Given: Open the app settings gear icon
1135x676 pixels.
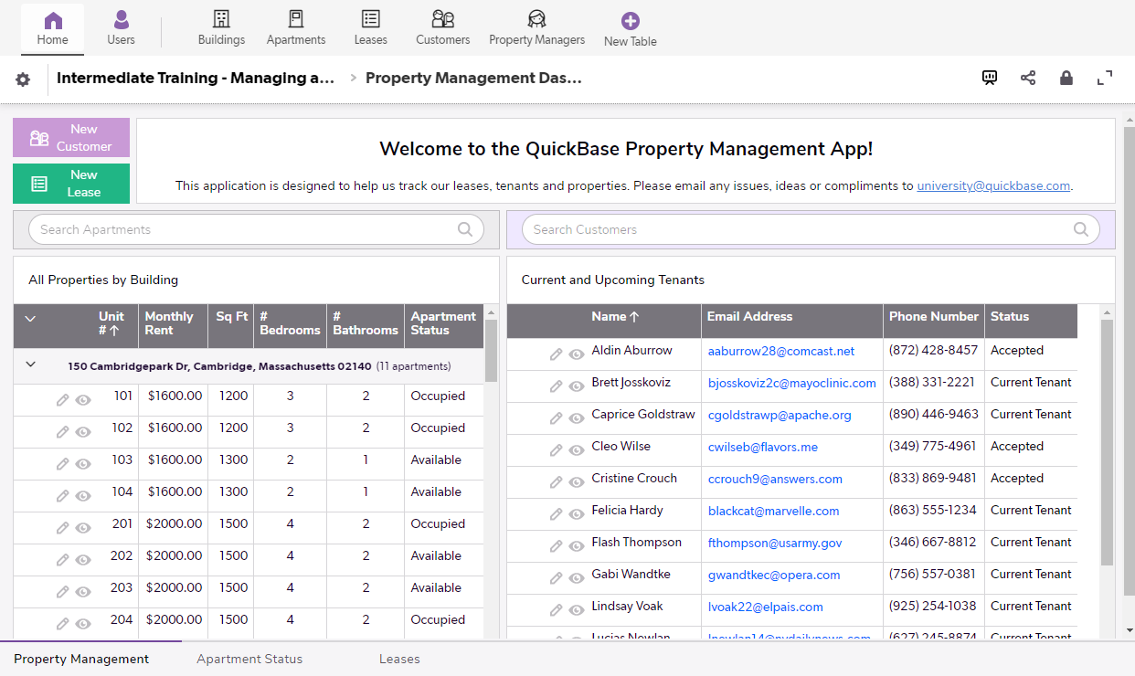Looking at the screenshot, I should tap(23, 79).
